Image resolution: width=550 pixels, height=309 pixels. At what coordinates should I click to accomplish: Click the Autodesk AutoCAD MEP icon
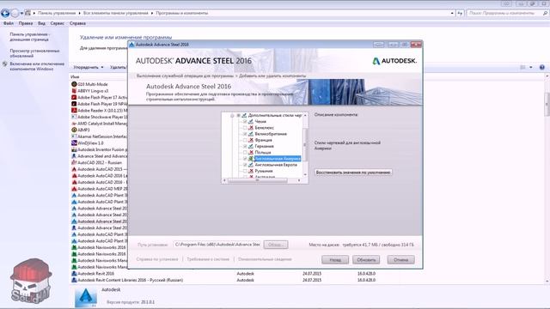tap(74, 189)
